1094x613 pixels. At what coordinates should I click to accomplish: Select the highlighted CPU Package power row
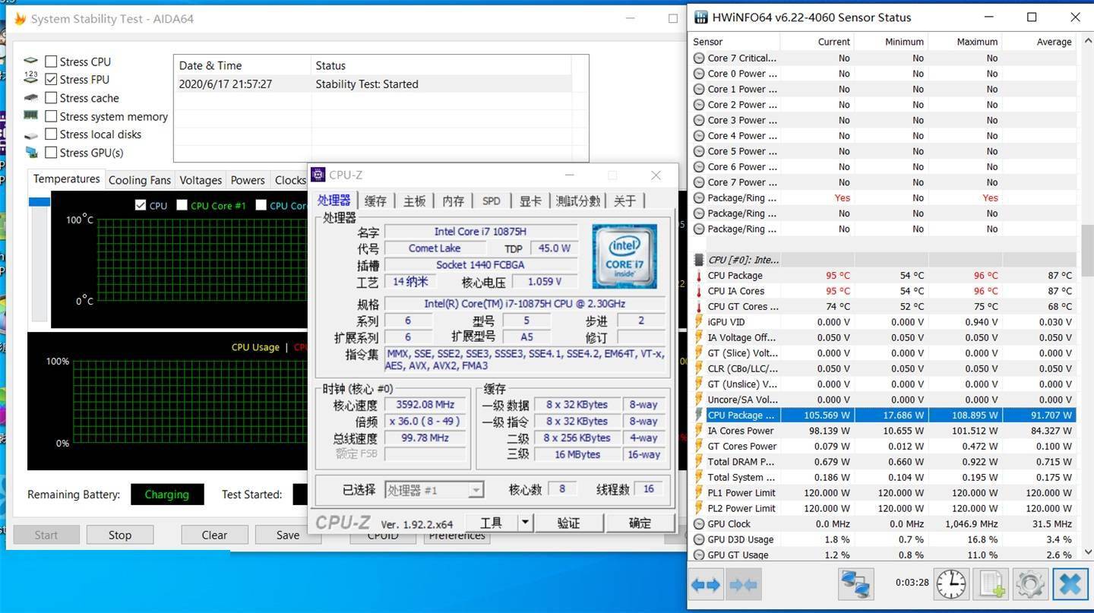[x=883, y=415]
